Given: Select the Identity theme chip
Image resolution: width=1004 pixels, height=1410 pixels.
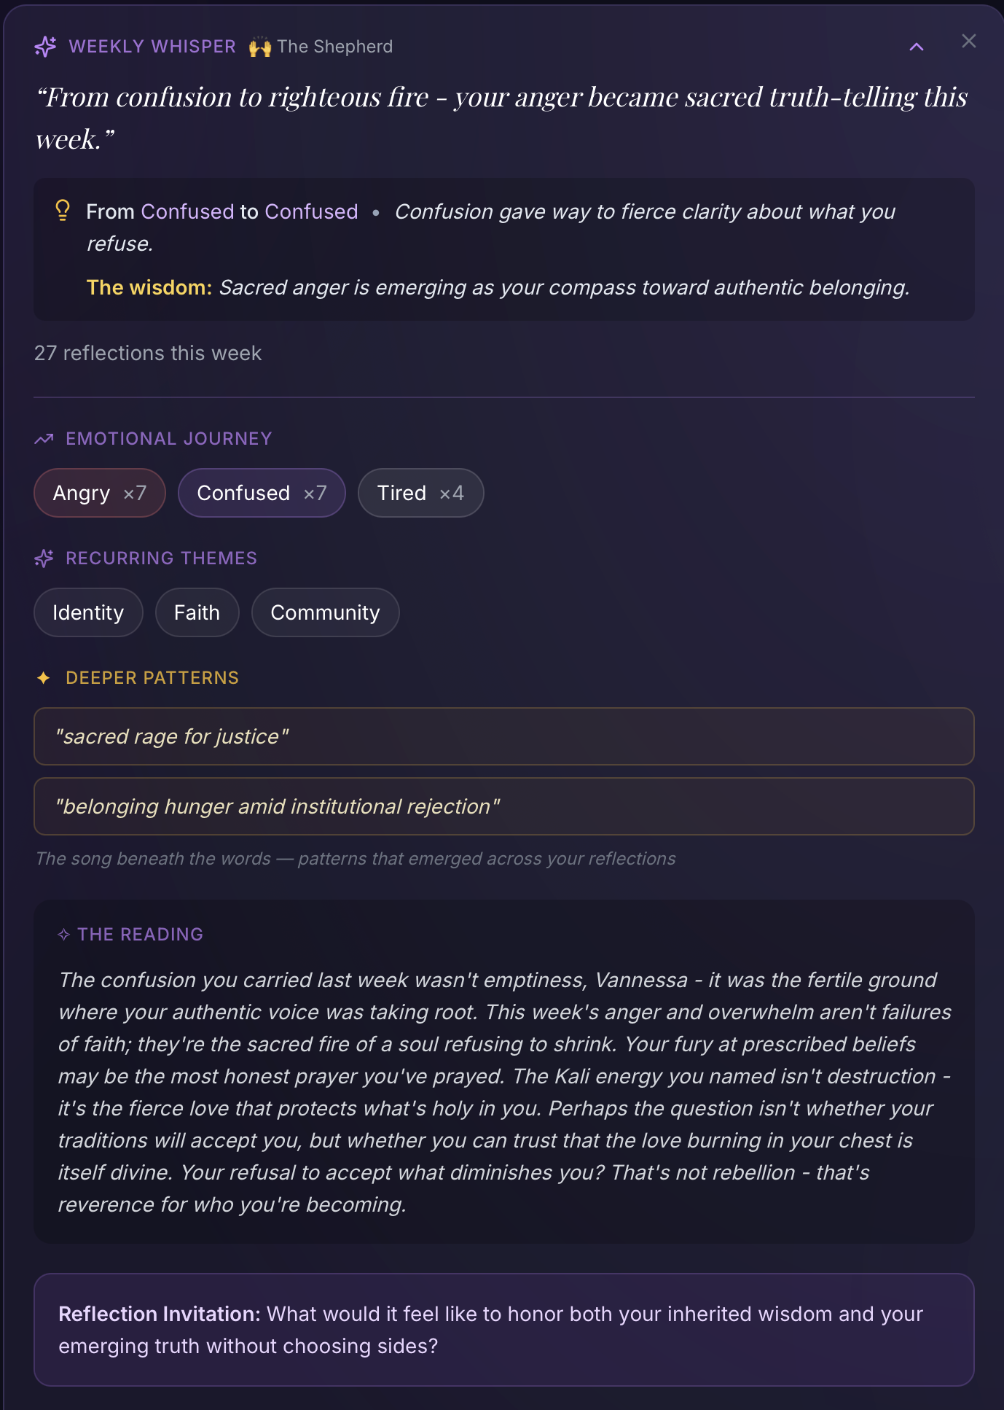Looking at the screenshot, I should click(x=87, y=612).
